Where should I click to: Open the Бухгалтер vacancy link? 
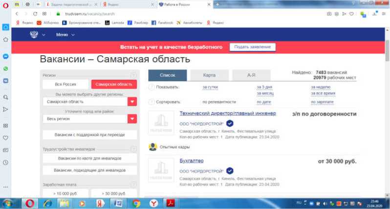pyautogui.click(x=192, y=161)
